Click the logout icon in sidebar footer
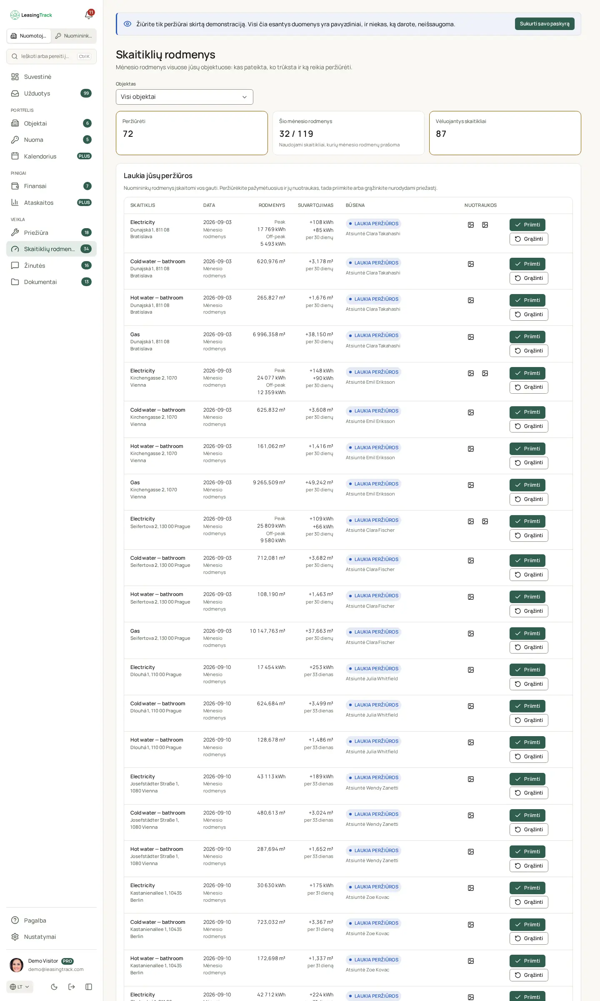This screenshot has width=600, height=1001. [72, 986]
